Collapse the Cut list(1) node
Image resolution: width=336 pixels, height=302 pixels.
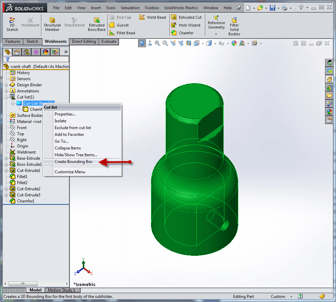[x=6, y=97]
